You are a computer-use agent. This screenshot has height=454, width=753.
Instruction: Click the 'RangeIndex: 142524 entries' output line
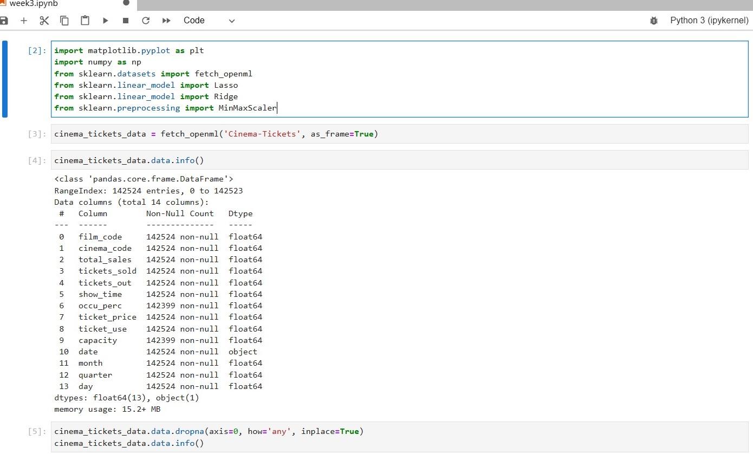click(x=148, y=191)
